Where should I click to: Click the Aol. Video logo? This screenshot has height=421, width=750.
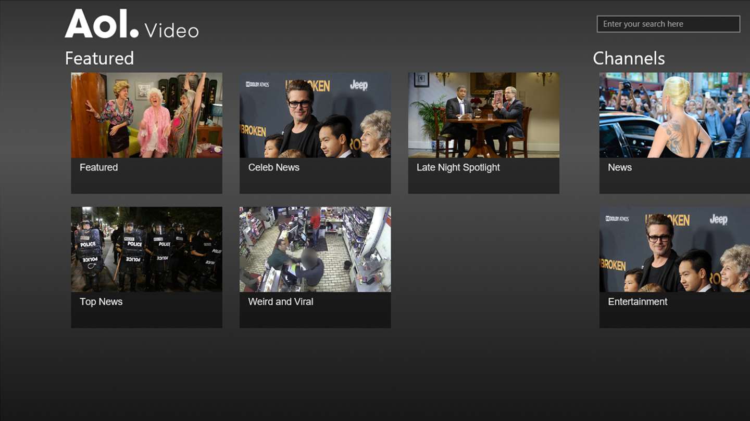[132, 24]
